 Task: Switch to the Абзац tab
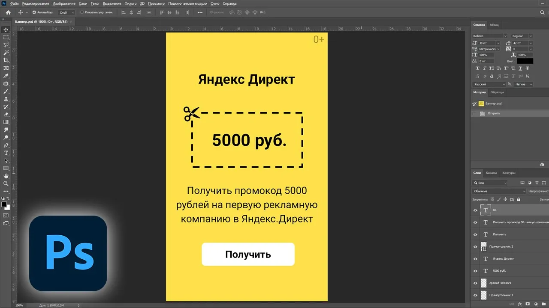click(494, 25)
